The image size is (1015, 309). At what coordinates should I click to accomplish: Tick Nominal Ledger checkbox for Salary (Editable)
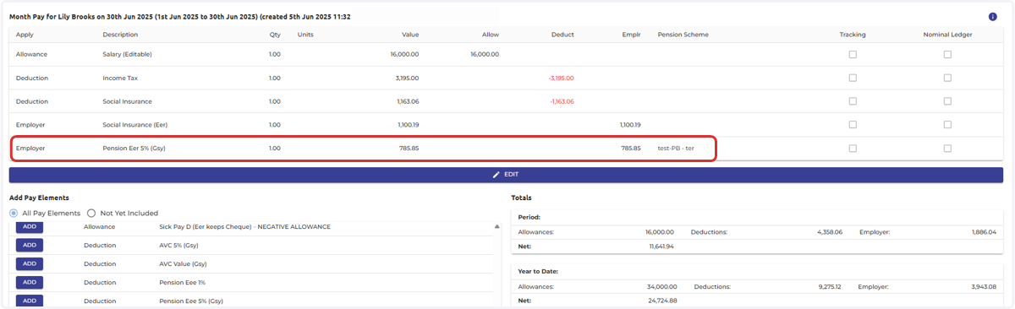point(947,54)
